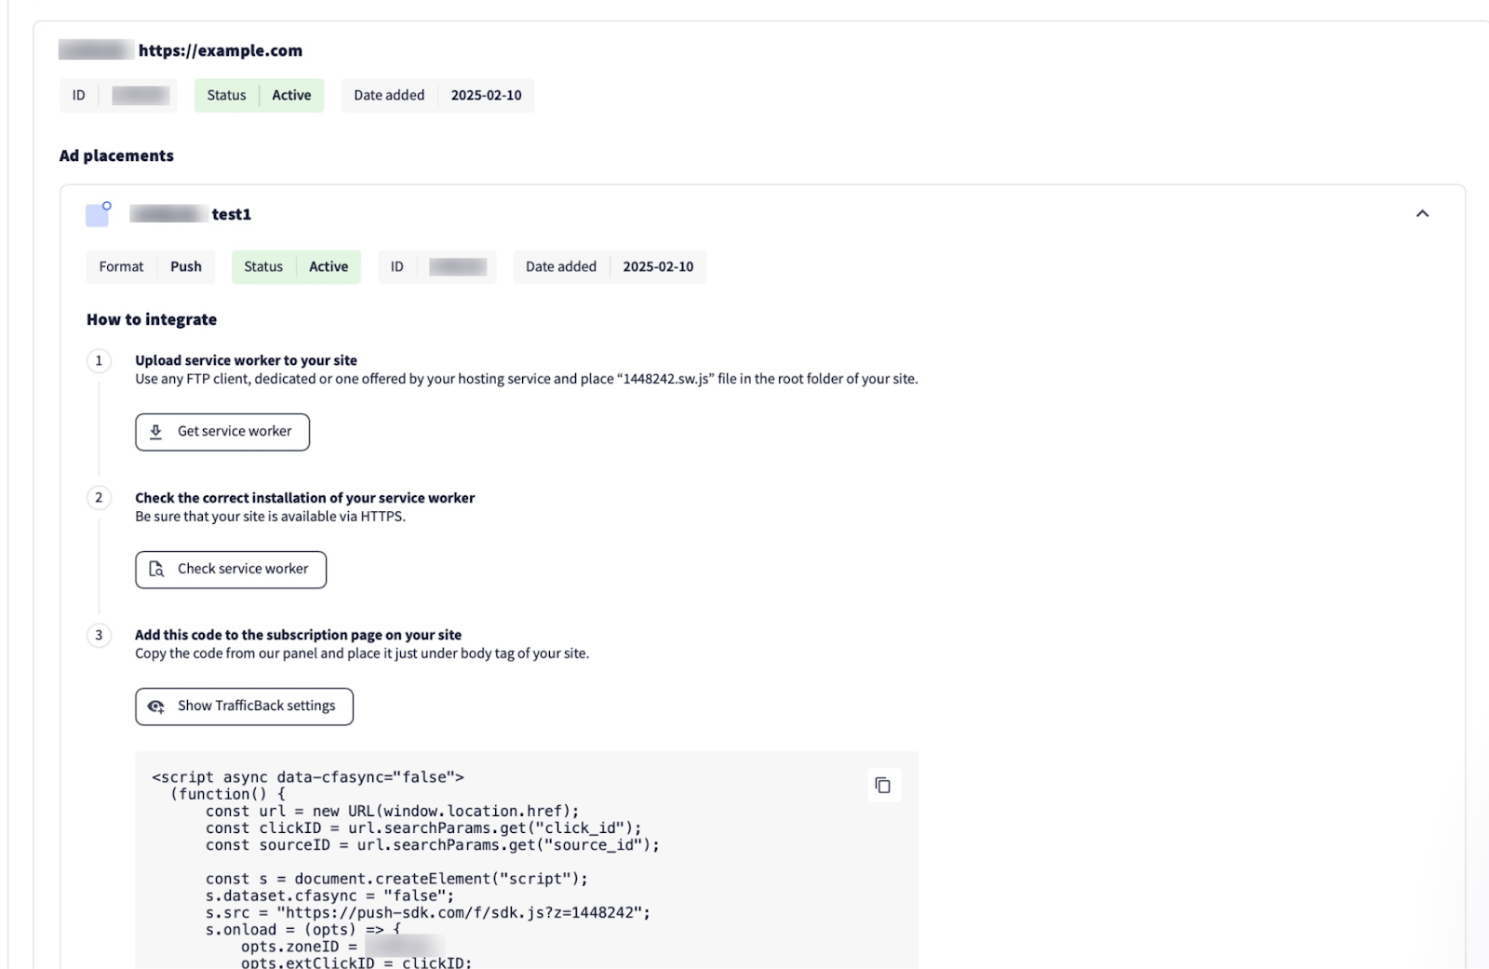Click the purple test1 placement icon
The height and width of the screenshot is (969, 1489).
(x=98, y=214)
